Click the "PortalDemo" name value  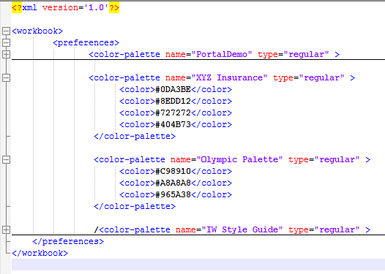(x=222, y=54)
